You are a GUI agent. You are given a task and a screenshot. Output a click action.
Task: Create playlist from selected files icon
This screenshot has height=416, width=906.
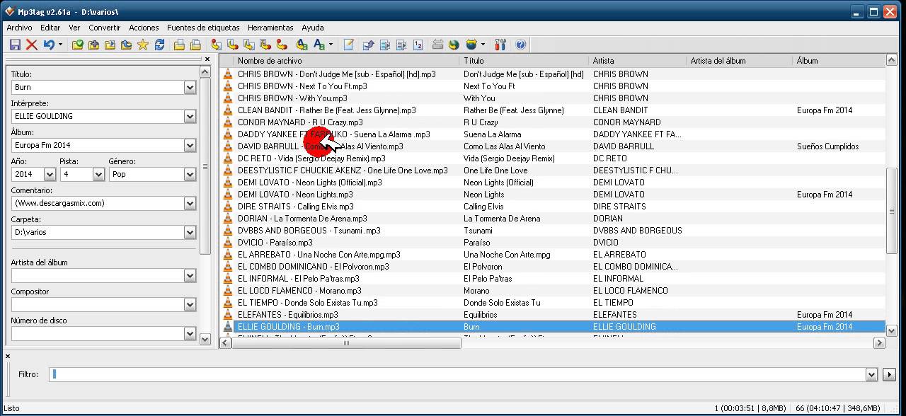point(196,45)
